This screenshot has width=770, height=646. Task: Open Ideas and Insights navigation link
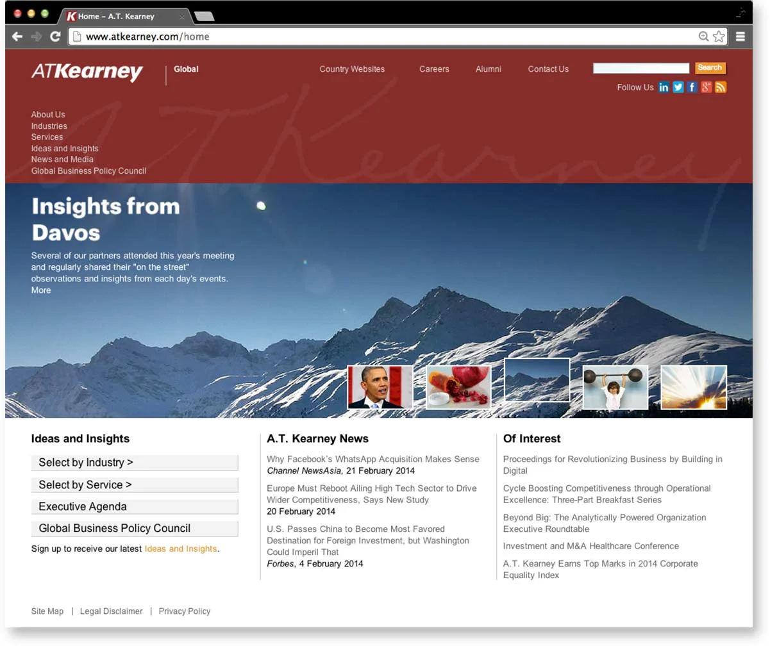coord(65,149)
